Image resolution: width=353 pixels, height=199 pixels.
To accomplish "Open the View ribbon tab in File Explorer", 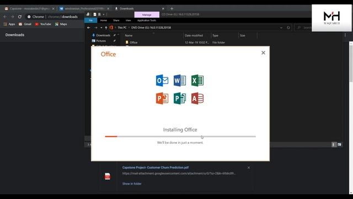I will pos(128,20).
